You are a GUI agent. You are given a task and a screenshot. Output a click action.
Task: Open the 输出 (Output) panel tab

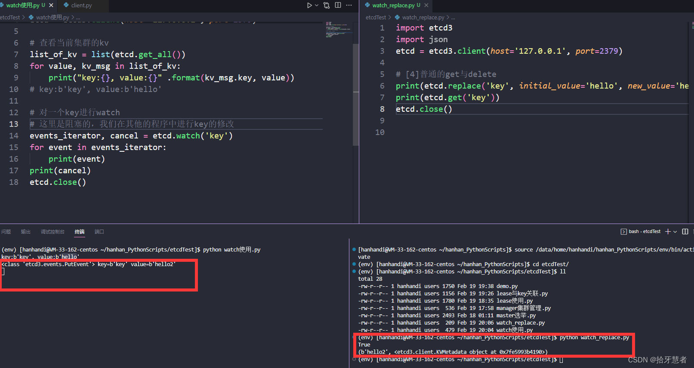26,232
